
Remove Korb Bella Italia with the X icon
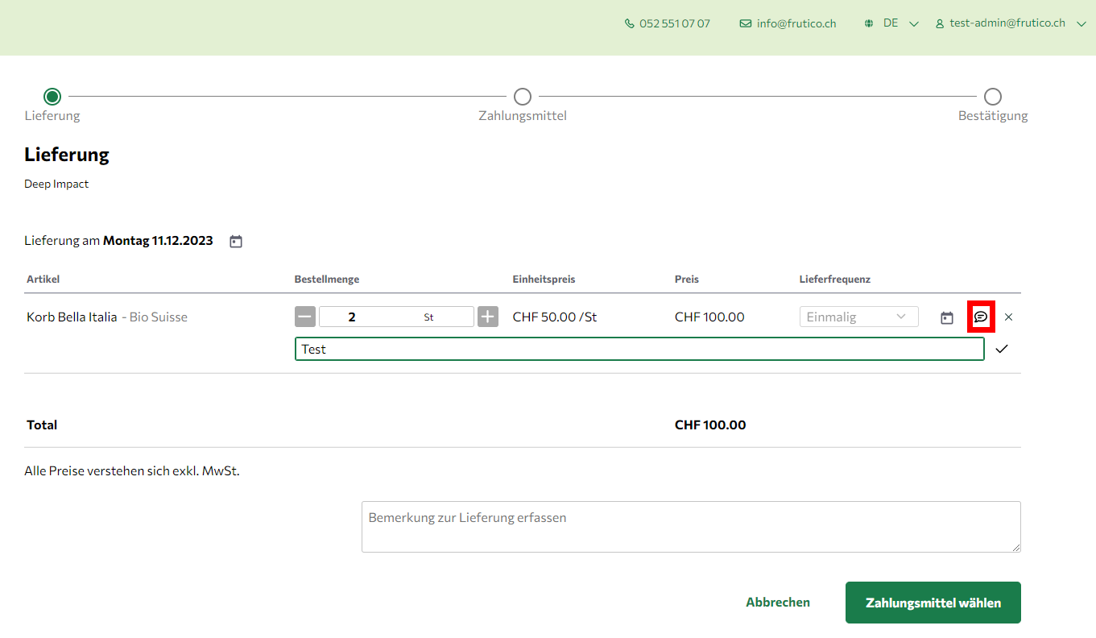tap(1009, 317)
